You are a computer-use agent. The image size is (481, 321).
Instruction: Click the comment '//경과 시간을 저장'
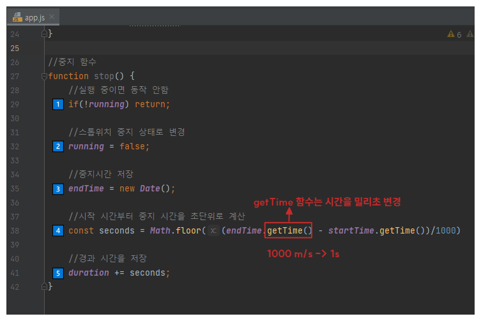click(108, 258)
